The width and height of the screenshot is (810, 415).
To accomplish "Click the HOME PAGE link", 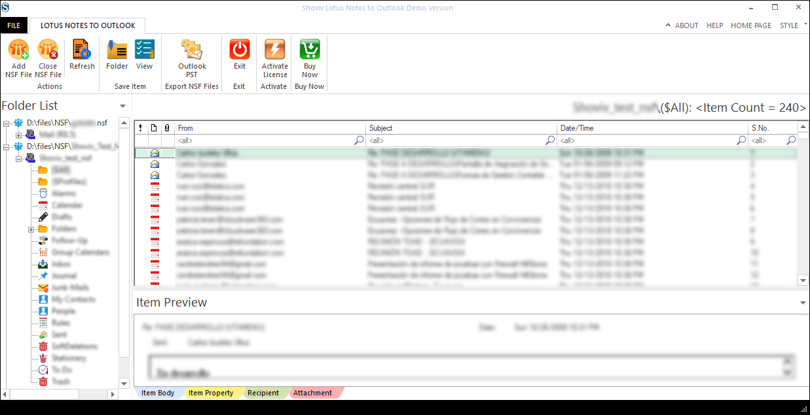I will tap(751, 25).
